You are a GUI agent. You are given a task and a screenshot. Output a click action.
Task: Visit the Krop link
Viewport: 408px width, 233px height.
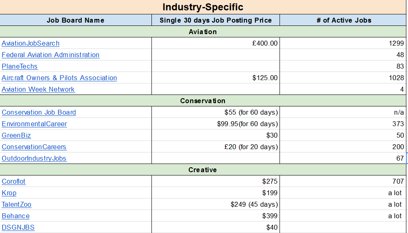(9, 193)
